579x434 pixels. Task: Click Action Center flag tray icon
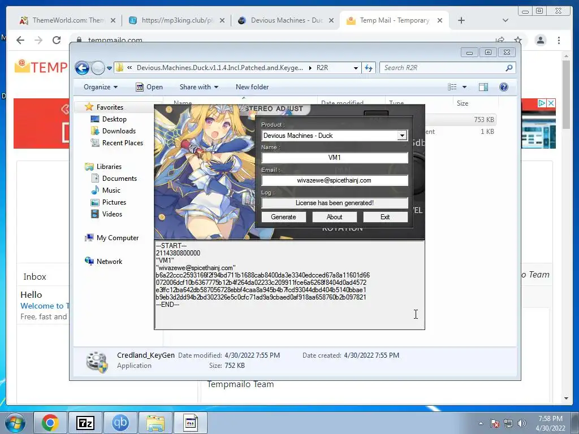coord(495,423)
